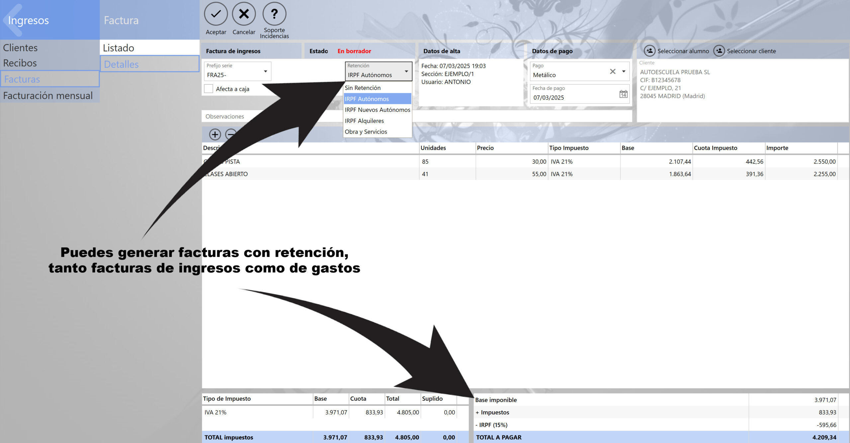This screenshot has height=443, width=850.
Task: Choose IRPF Alquileres option
Action: point(378,121)
